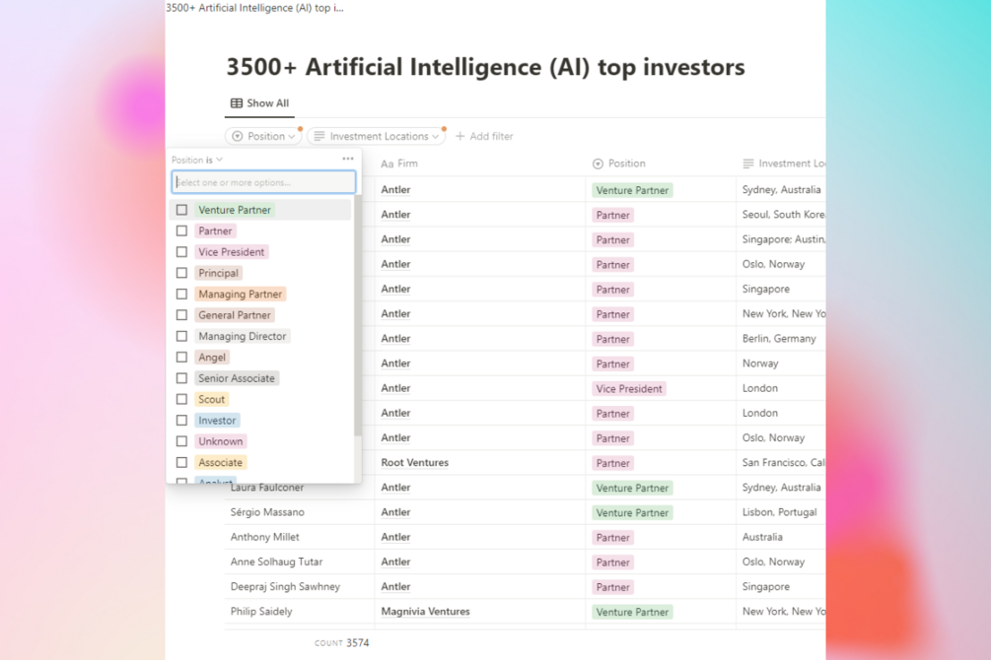Click the select-type icon in the Position column header
The image size is (991, 660).
point(598,164)
